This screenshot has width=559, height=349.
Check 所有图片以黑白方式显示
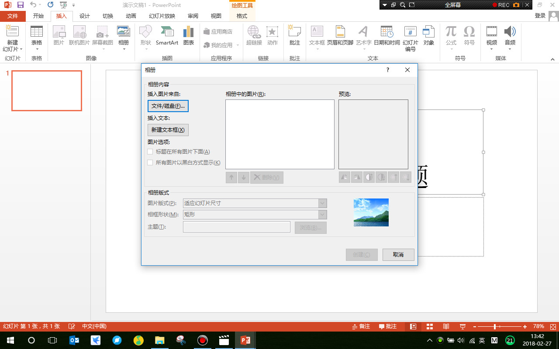tap(150, 162)
